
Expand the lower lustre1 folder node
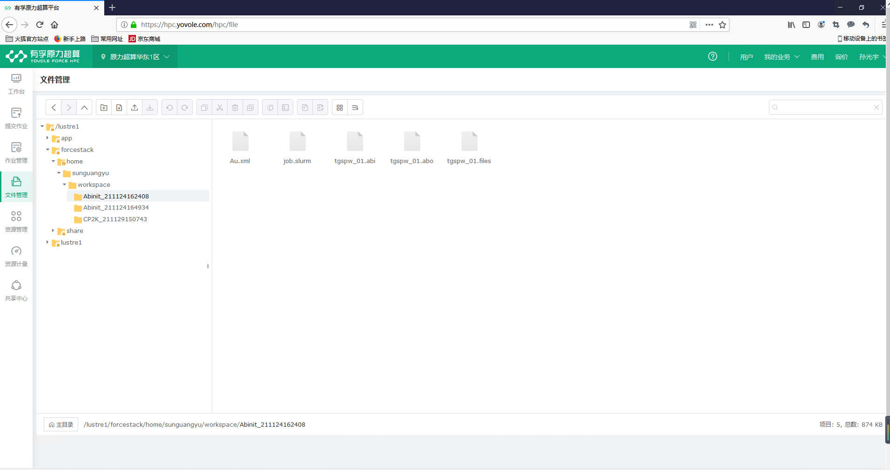(47, 242)
